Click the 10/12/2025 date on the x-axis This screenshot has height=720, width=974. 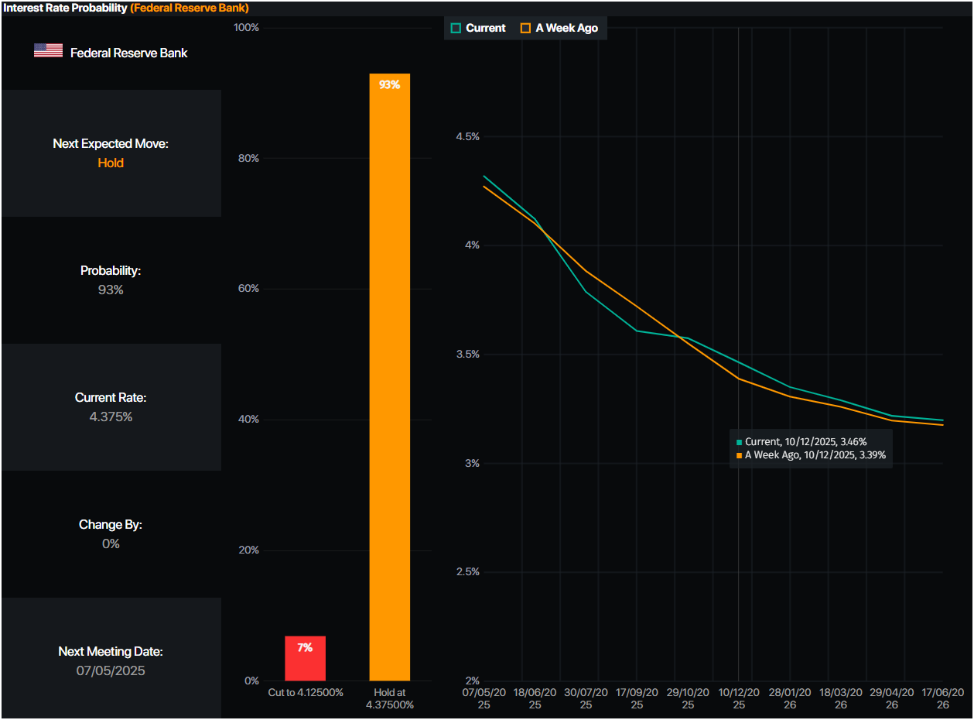[x=739, y=699]
